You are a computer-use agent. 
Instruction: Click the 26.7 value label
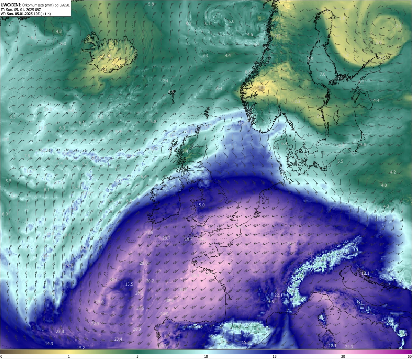166,238
